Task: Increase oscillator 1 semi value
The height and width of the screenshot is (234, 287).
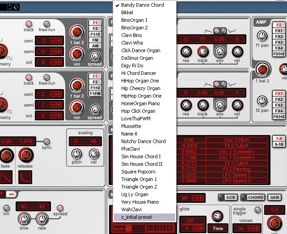Action: pos(59,51)
